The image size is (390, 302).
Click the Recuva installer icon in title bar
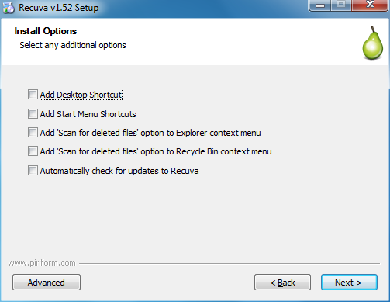9,8
